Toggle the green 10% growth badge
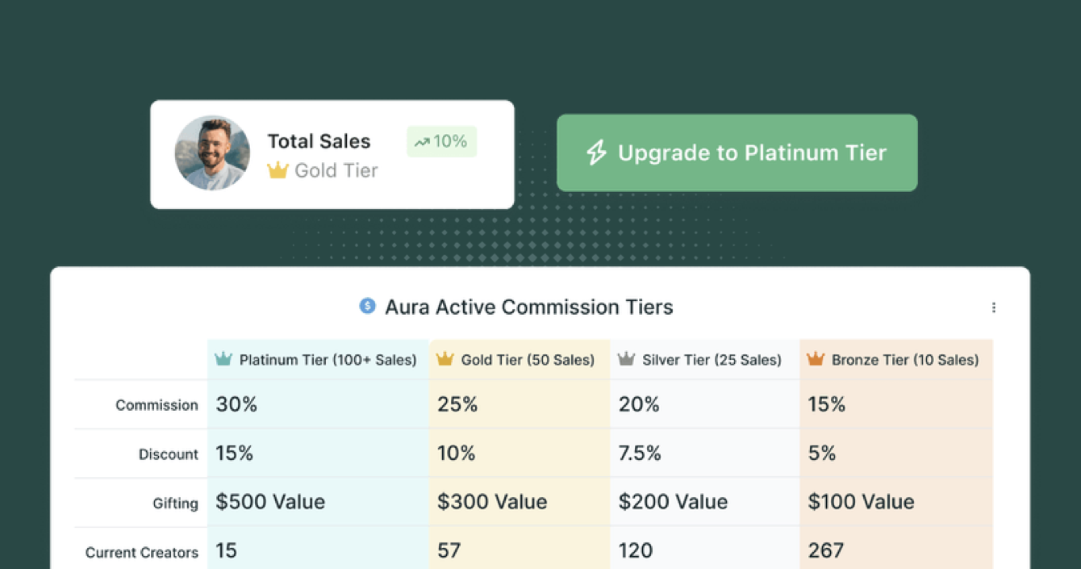Viewport: 1081px width, 569px height. [x=441, y=141]
